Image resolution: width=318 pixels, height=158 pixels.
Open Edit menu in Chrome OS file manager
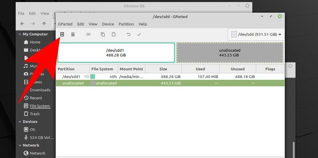pos(32,13)
